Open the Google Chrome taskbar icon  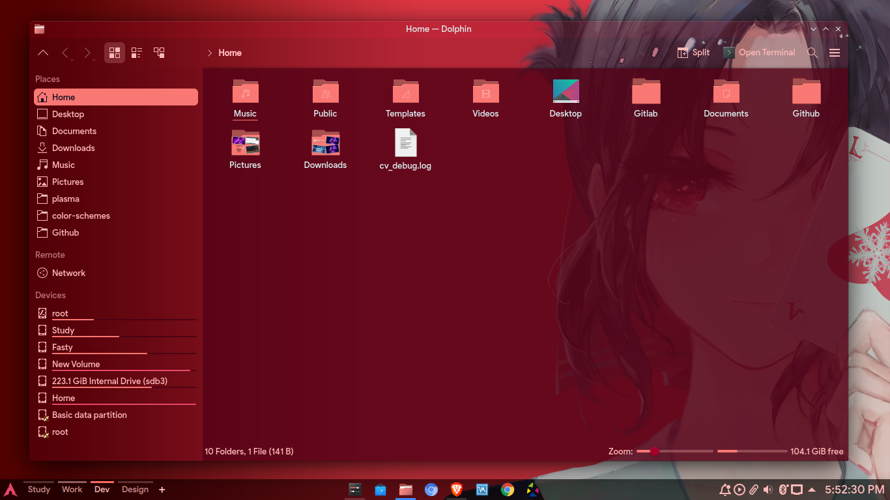point(508,490)
